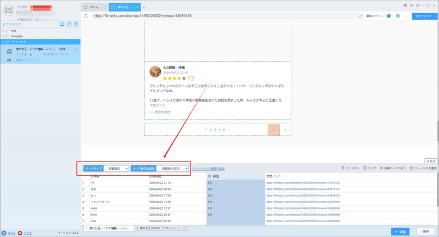This screenshot has height=237, width=439.
Task: Click the highlighted next page arrow
Action: coord(273,130)
